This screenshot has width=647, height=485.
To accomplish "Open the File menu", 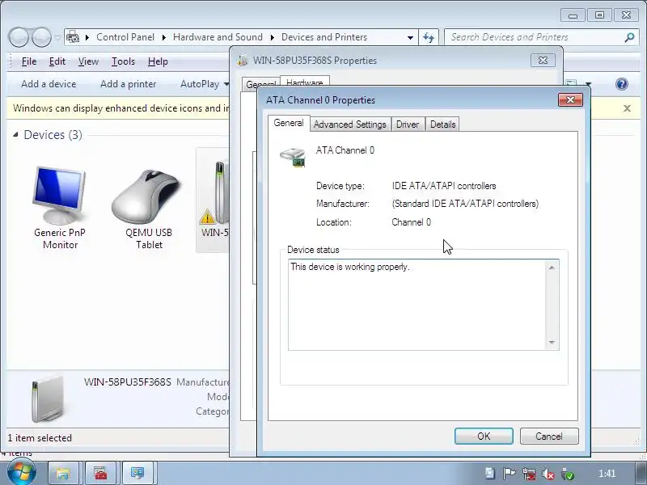I will coord(29,61).
